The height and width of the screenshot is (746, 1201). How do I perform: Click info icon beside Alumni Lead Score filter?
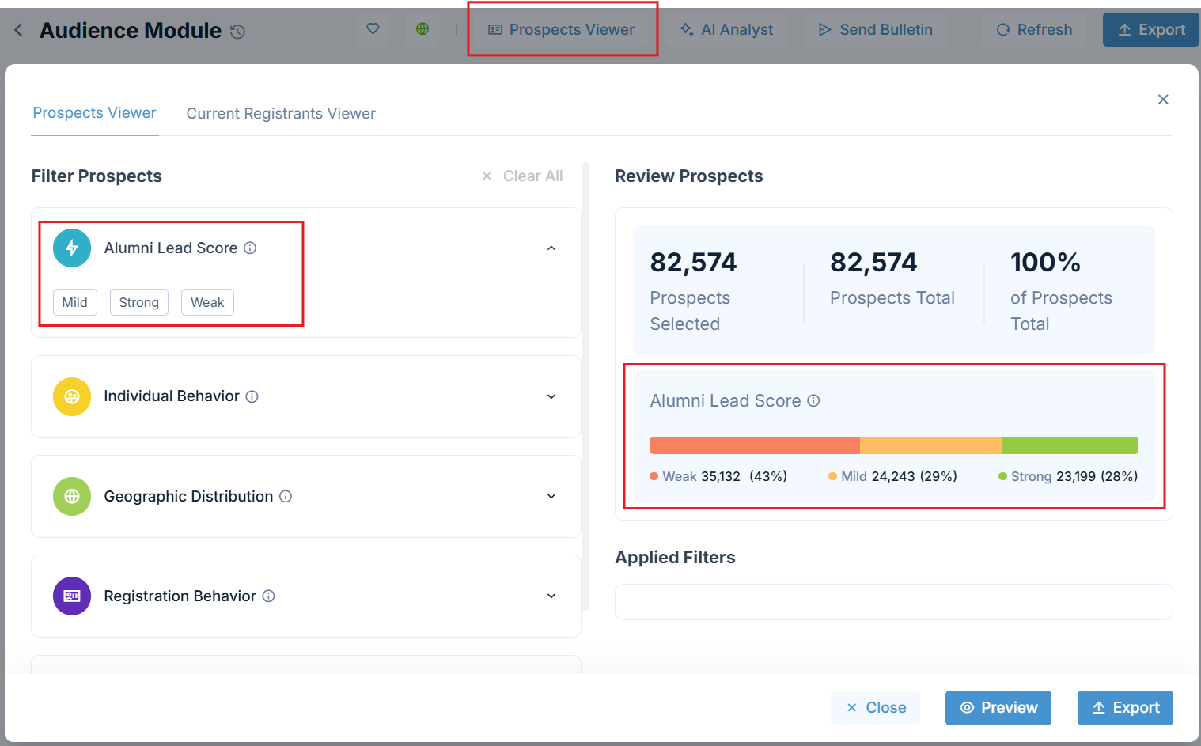coord(250,248)
